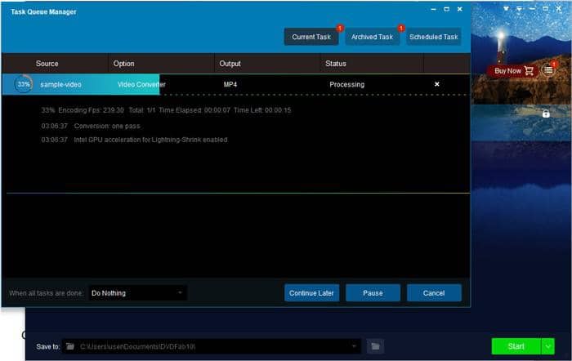
Task: Browse for output folder icon
Action: pyautogui.click(x=375, y=346)
